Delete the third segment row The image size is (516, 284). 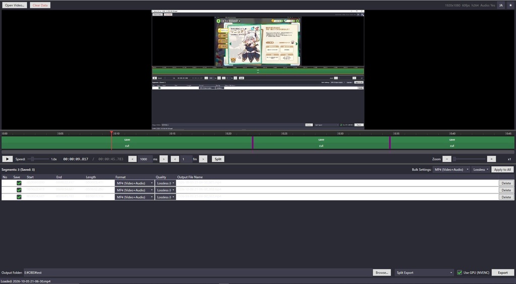click(506, 197)
